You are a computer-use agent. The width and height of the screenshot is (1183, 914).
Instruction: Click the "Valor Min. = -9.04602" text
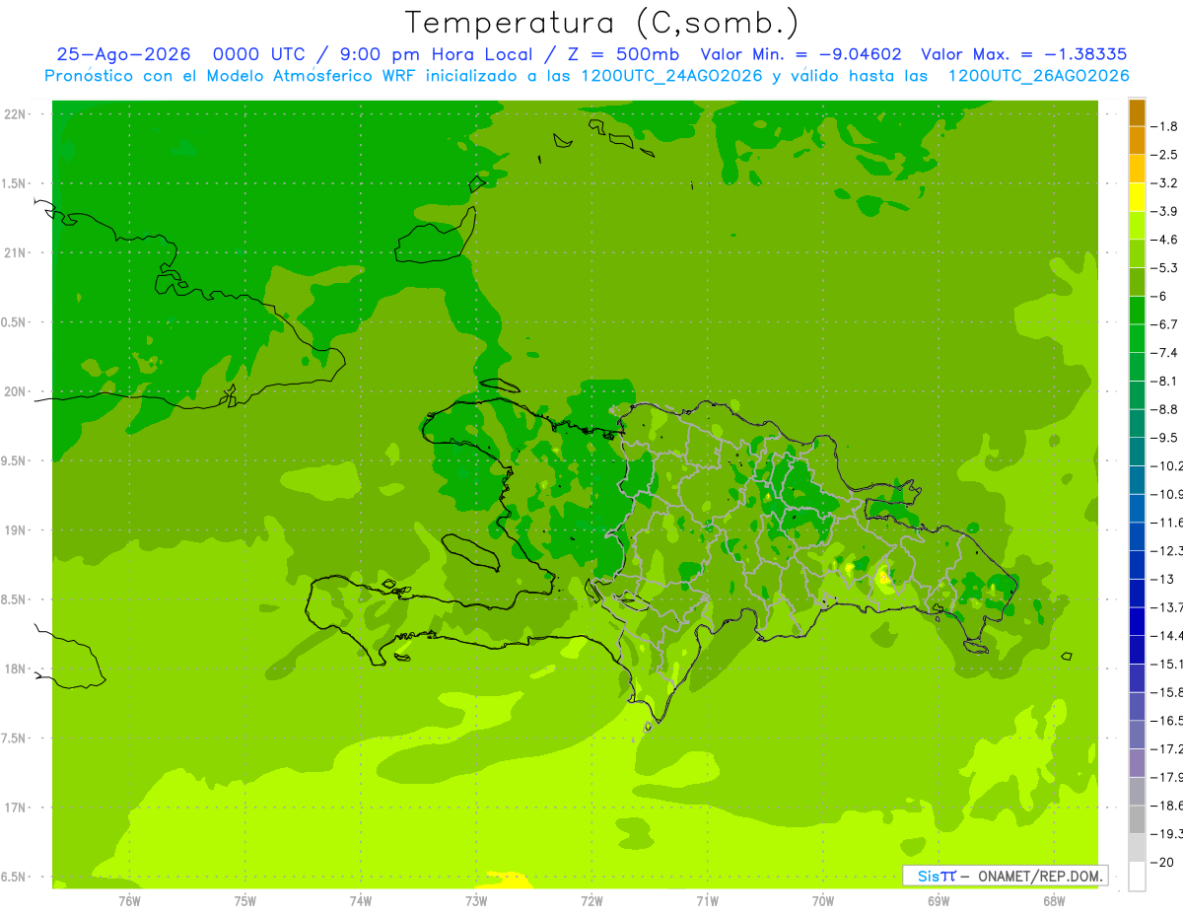(x=800, y=54)
